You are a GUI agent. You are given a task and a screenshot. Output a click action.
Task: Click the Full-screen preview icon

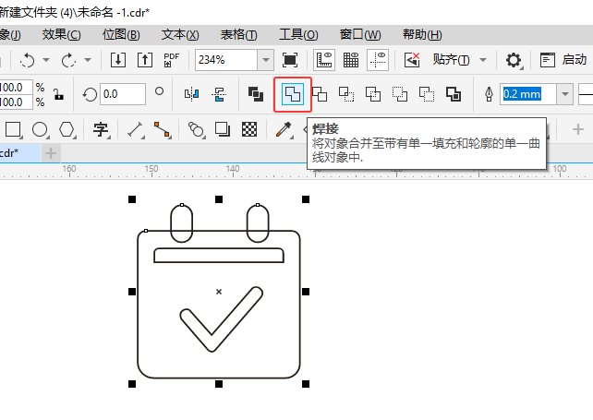pos(290,60)
